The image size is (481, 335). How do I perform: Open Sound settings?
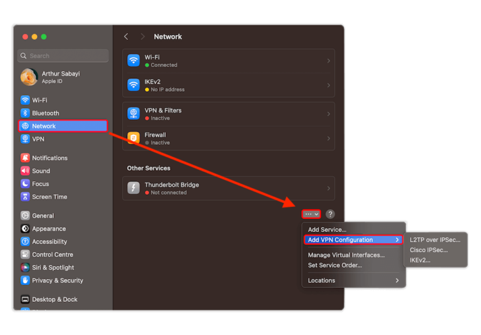coord(63,171)
